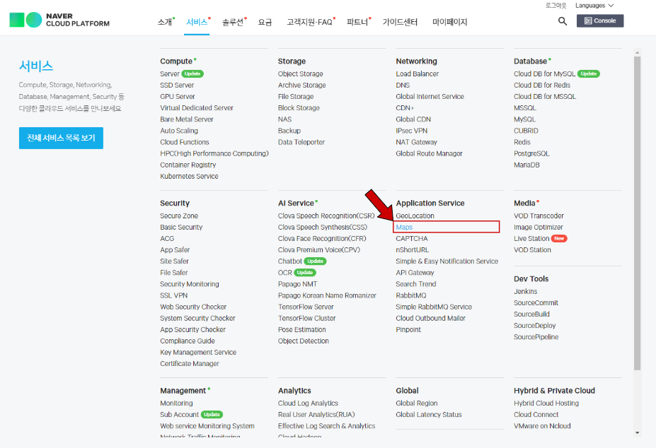Click the 로그아웃 link
This screenshot has width=656, height=448.
[x=556, y=6]
